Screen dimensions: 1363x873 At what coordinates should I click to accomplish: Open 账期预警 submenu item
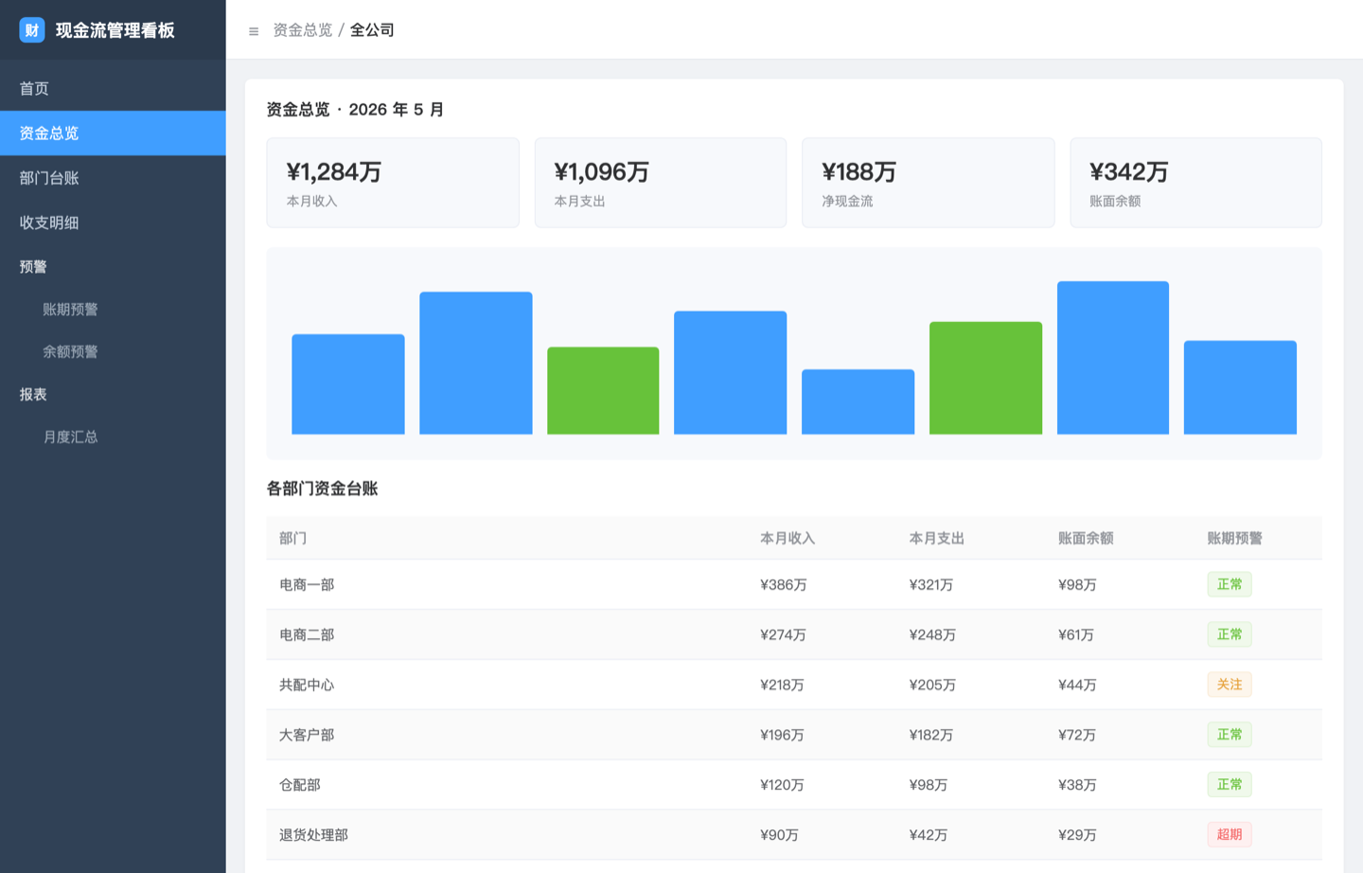[113, 310]
